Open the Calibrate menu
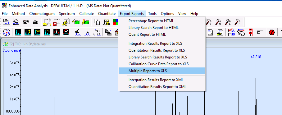 tap(87, 14)
